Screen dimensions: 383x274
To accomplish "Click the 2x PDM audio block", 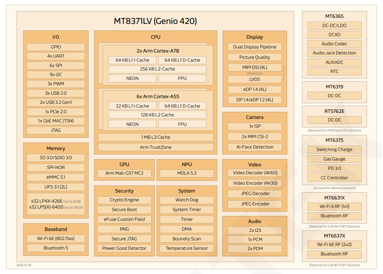I will click(x=255, y=249).
